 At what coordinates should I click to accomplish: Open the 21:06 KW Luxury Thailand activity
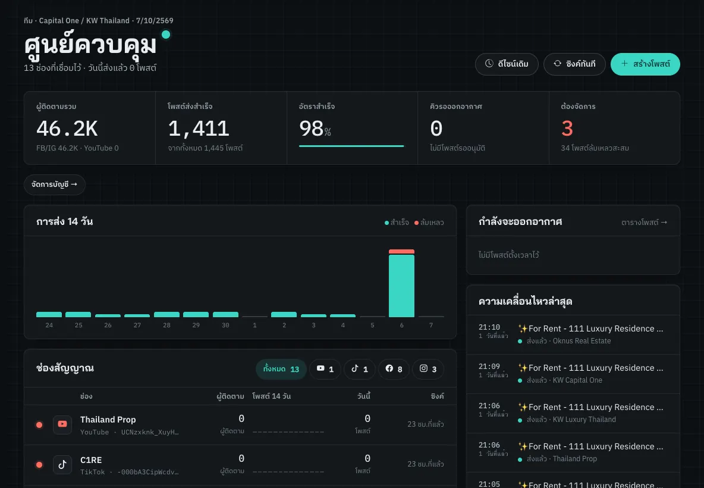[573, 414]
